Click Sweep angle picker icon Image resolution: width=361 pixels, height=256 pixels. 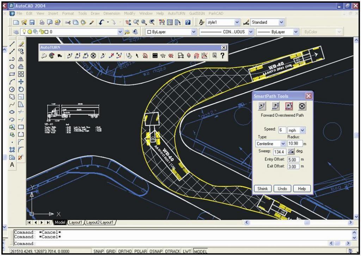click(x=291, y=151)
